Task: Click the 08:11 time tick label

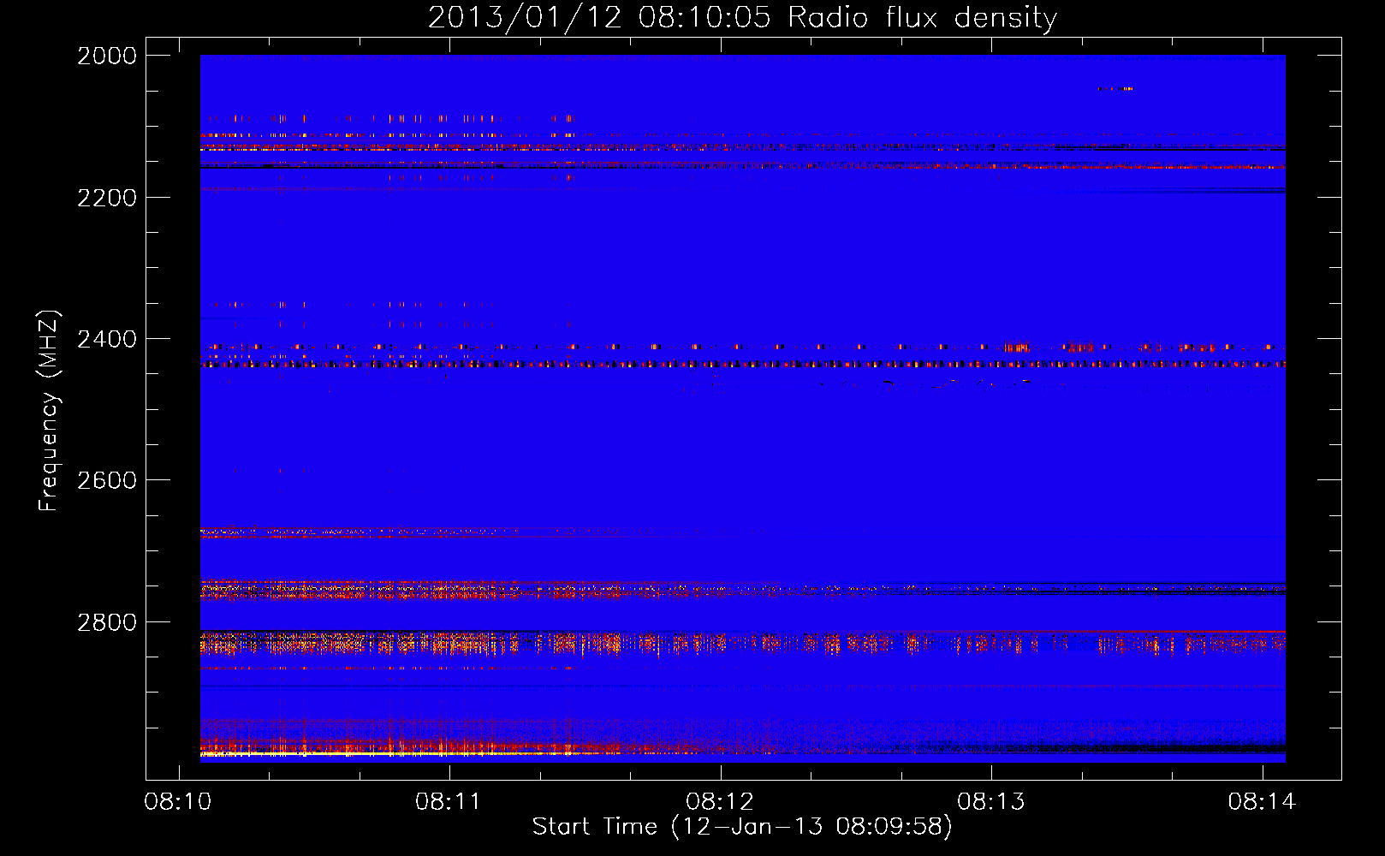Action: (x=449, y=802)
